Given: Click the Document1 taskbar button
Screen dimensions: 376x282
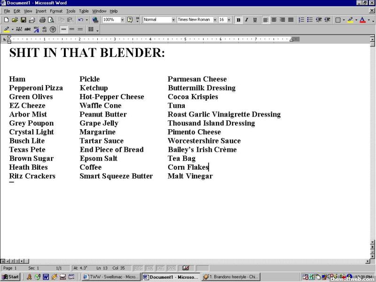Looking at the screenshot, I should [x=171, y=277].
